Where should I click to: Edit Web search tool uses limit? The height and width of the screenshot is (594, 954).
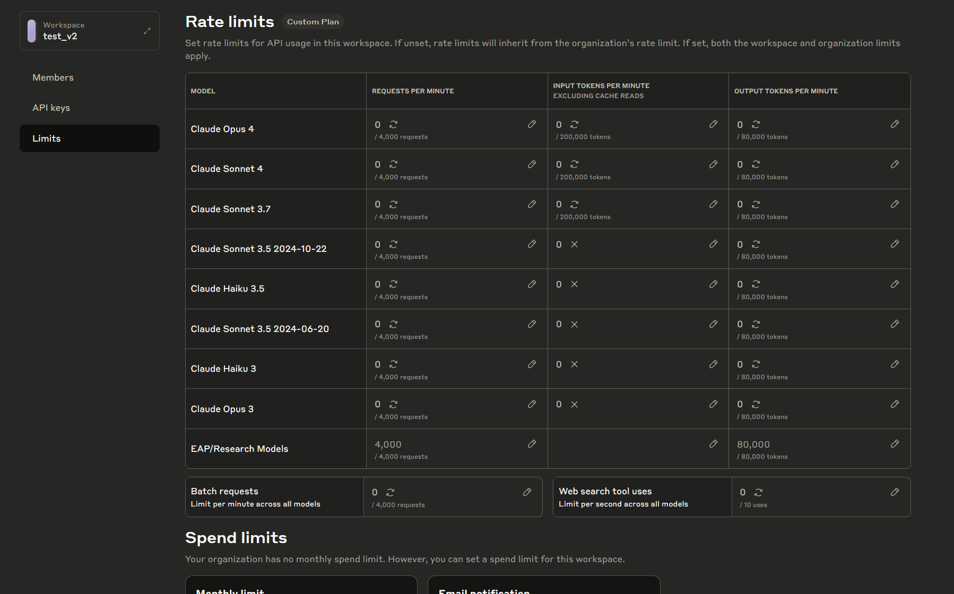895,492
